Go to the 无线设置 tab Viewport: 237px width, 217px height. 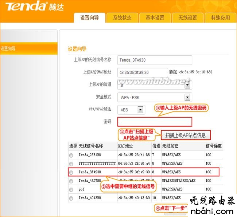(x=187, y=18)
